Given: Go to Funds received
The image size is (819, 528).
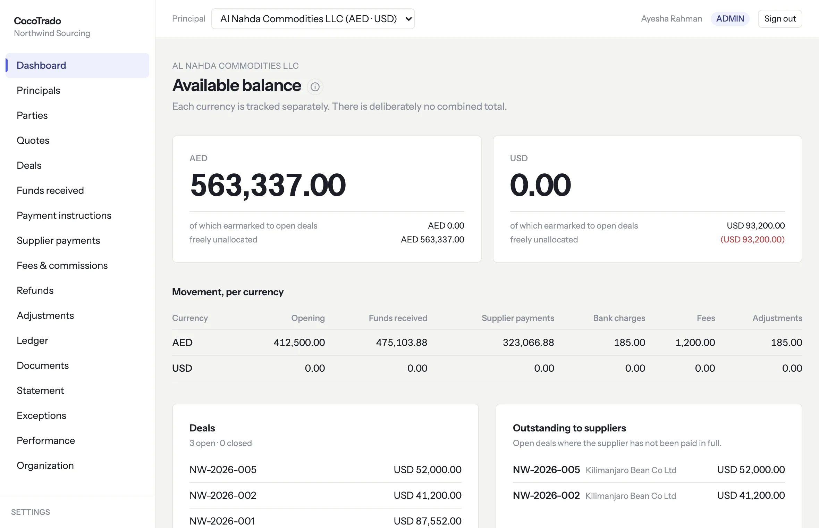Looking at the screenshot, I should [x=77, y=190].
